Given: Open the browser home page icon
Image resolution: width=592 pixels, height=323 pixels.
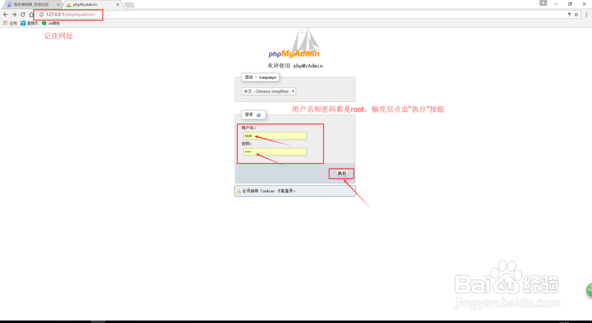Looking at the screenshot, I should [31, 14].
